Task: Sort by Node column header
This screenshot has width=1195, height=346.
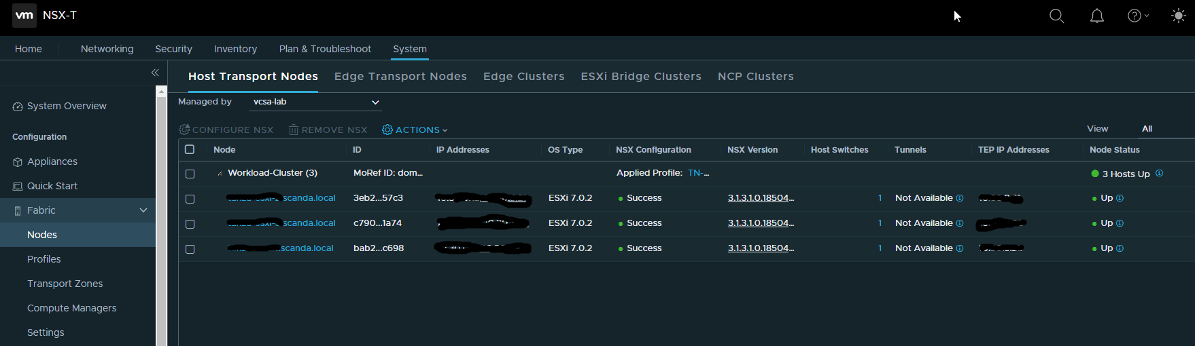Action: click(x=224, y=150)
